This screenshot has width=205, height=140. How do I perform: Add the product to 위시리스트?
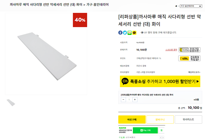[188, 119]
